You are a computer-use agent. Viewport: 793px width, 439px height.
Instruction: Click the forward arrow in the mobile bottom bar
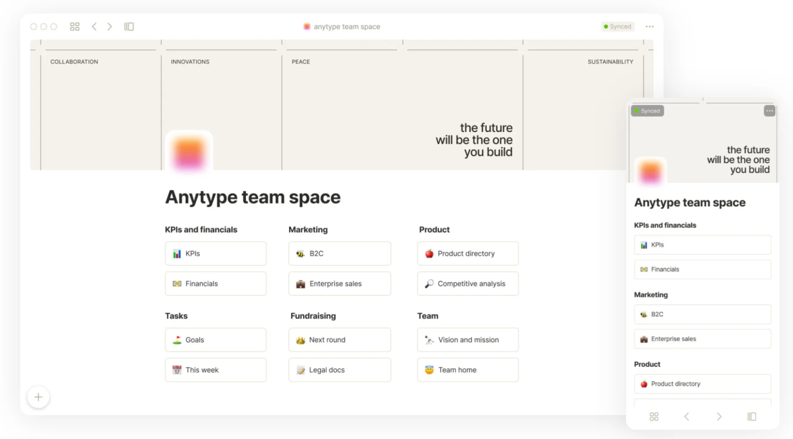719,417
